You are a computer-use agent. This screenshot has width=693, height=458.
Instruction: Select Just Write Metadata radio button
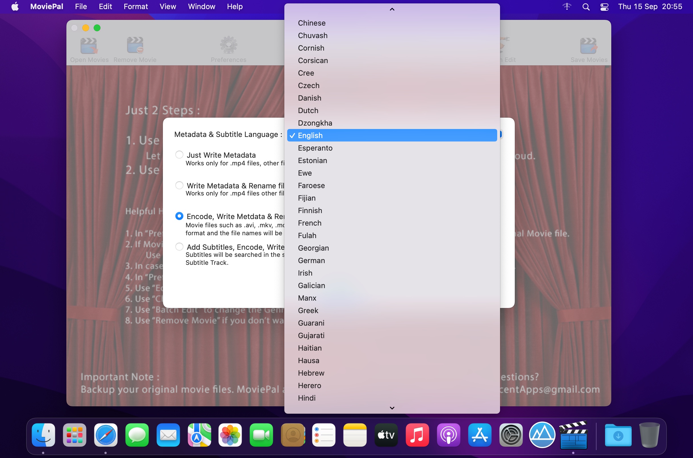pyautogui.click(x=179, y=155)
